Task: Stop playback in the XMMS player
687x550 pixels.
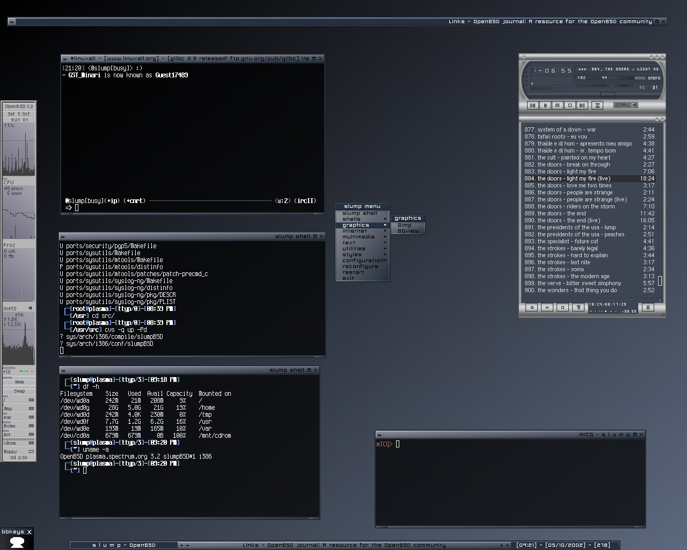Action: tap(570, 105)
